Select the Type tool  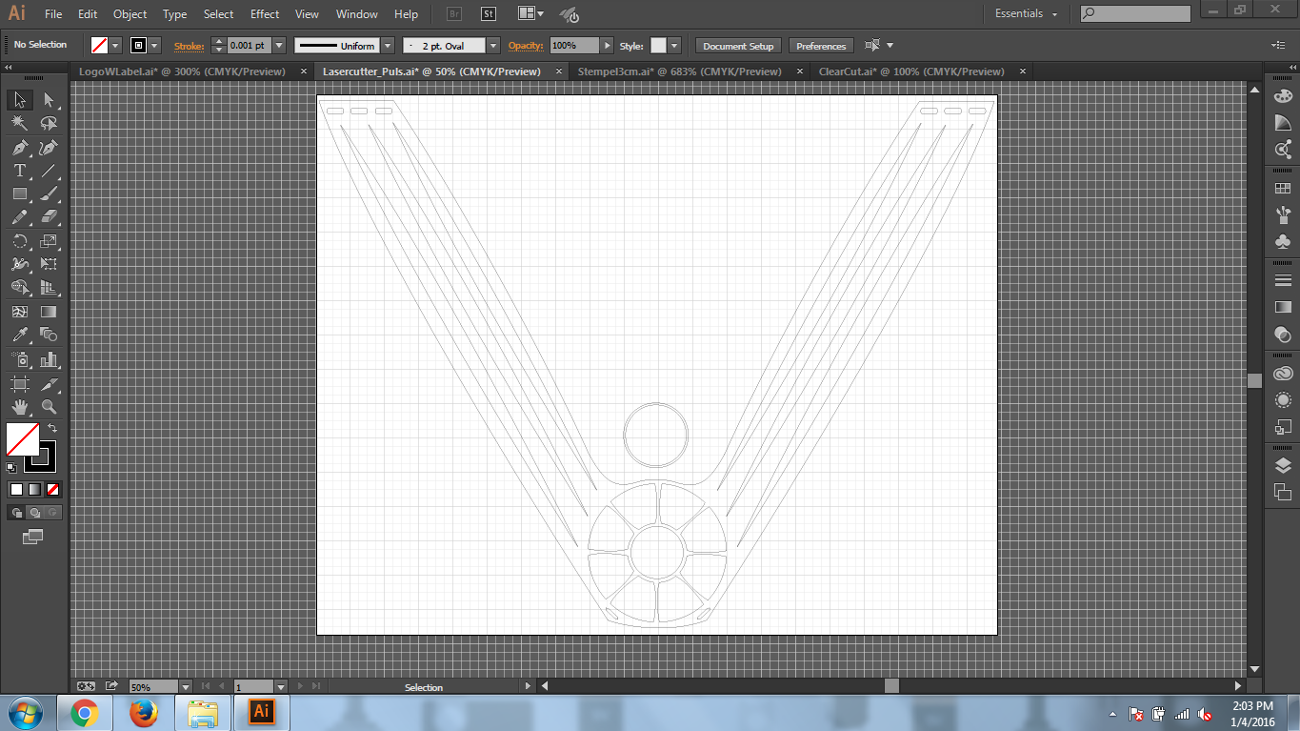tap(19, 171)
